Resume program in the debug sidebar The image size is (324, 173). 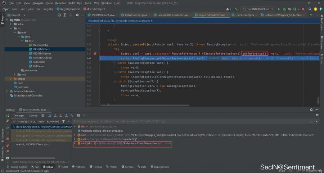[x=7, y=127]
